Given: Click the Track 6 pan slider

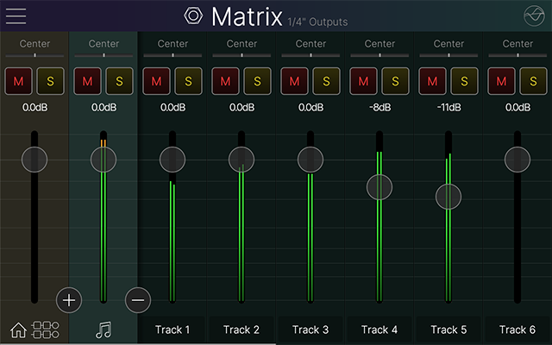Looking at the screenshot, I should (517, 55).
